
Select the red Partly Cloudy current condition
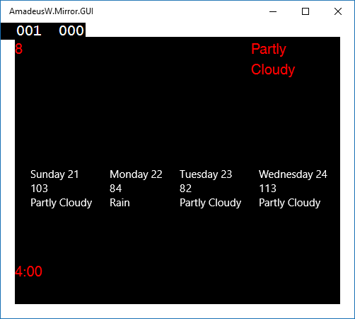coord(273,60)
